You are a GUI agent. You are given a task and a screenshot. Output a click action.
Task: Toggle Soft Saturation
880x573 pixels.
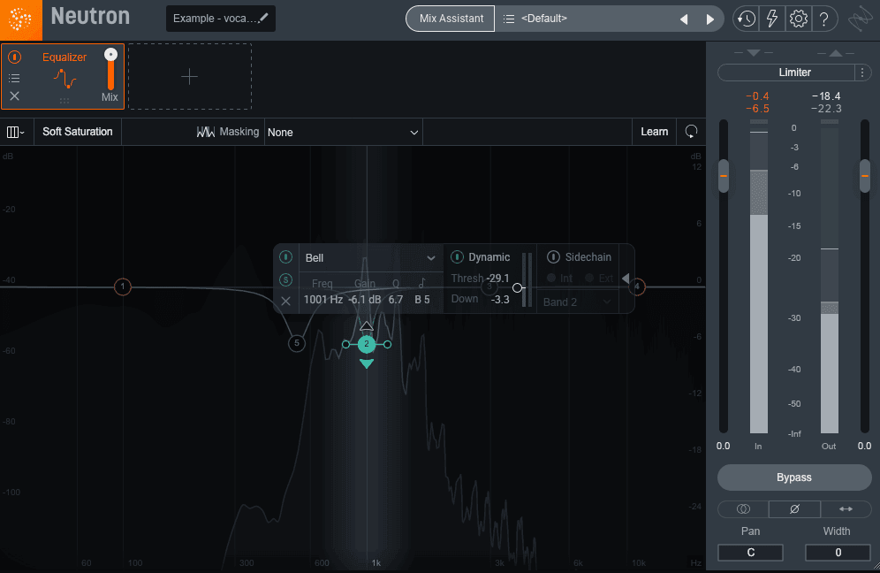(78, 132)
